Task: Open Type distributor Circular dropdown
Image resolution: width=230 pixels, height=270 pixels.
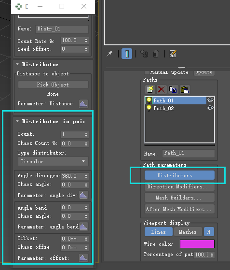Action: (54, 161)
